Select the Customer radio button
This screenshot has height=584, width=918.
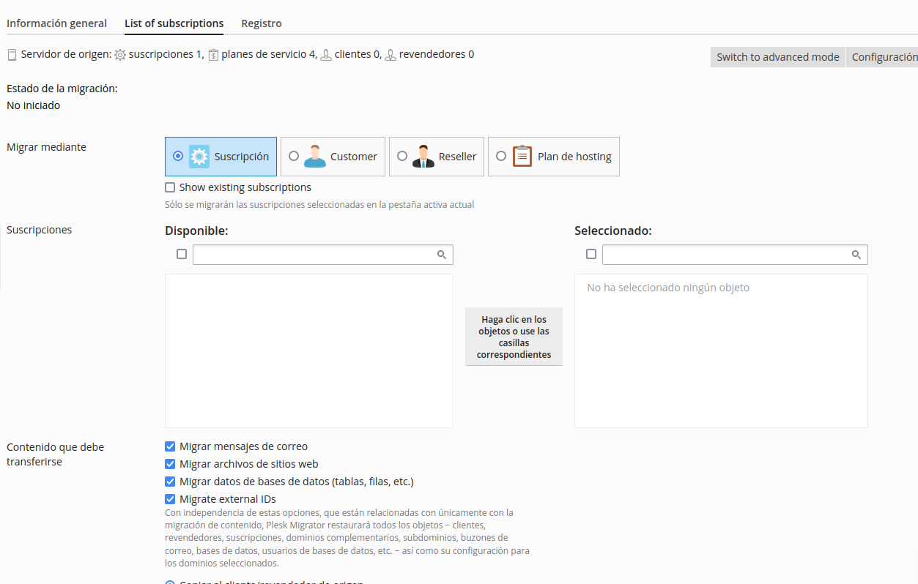coord(294,156)
